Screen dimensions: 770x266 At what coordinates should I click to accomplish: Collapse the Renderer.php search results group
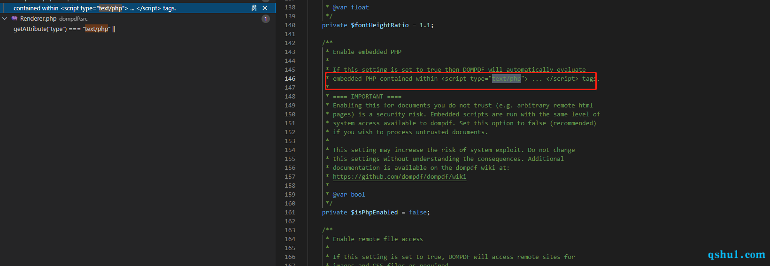point(5,19)
